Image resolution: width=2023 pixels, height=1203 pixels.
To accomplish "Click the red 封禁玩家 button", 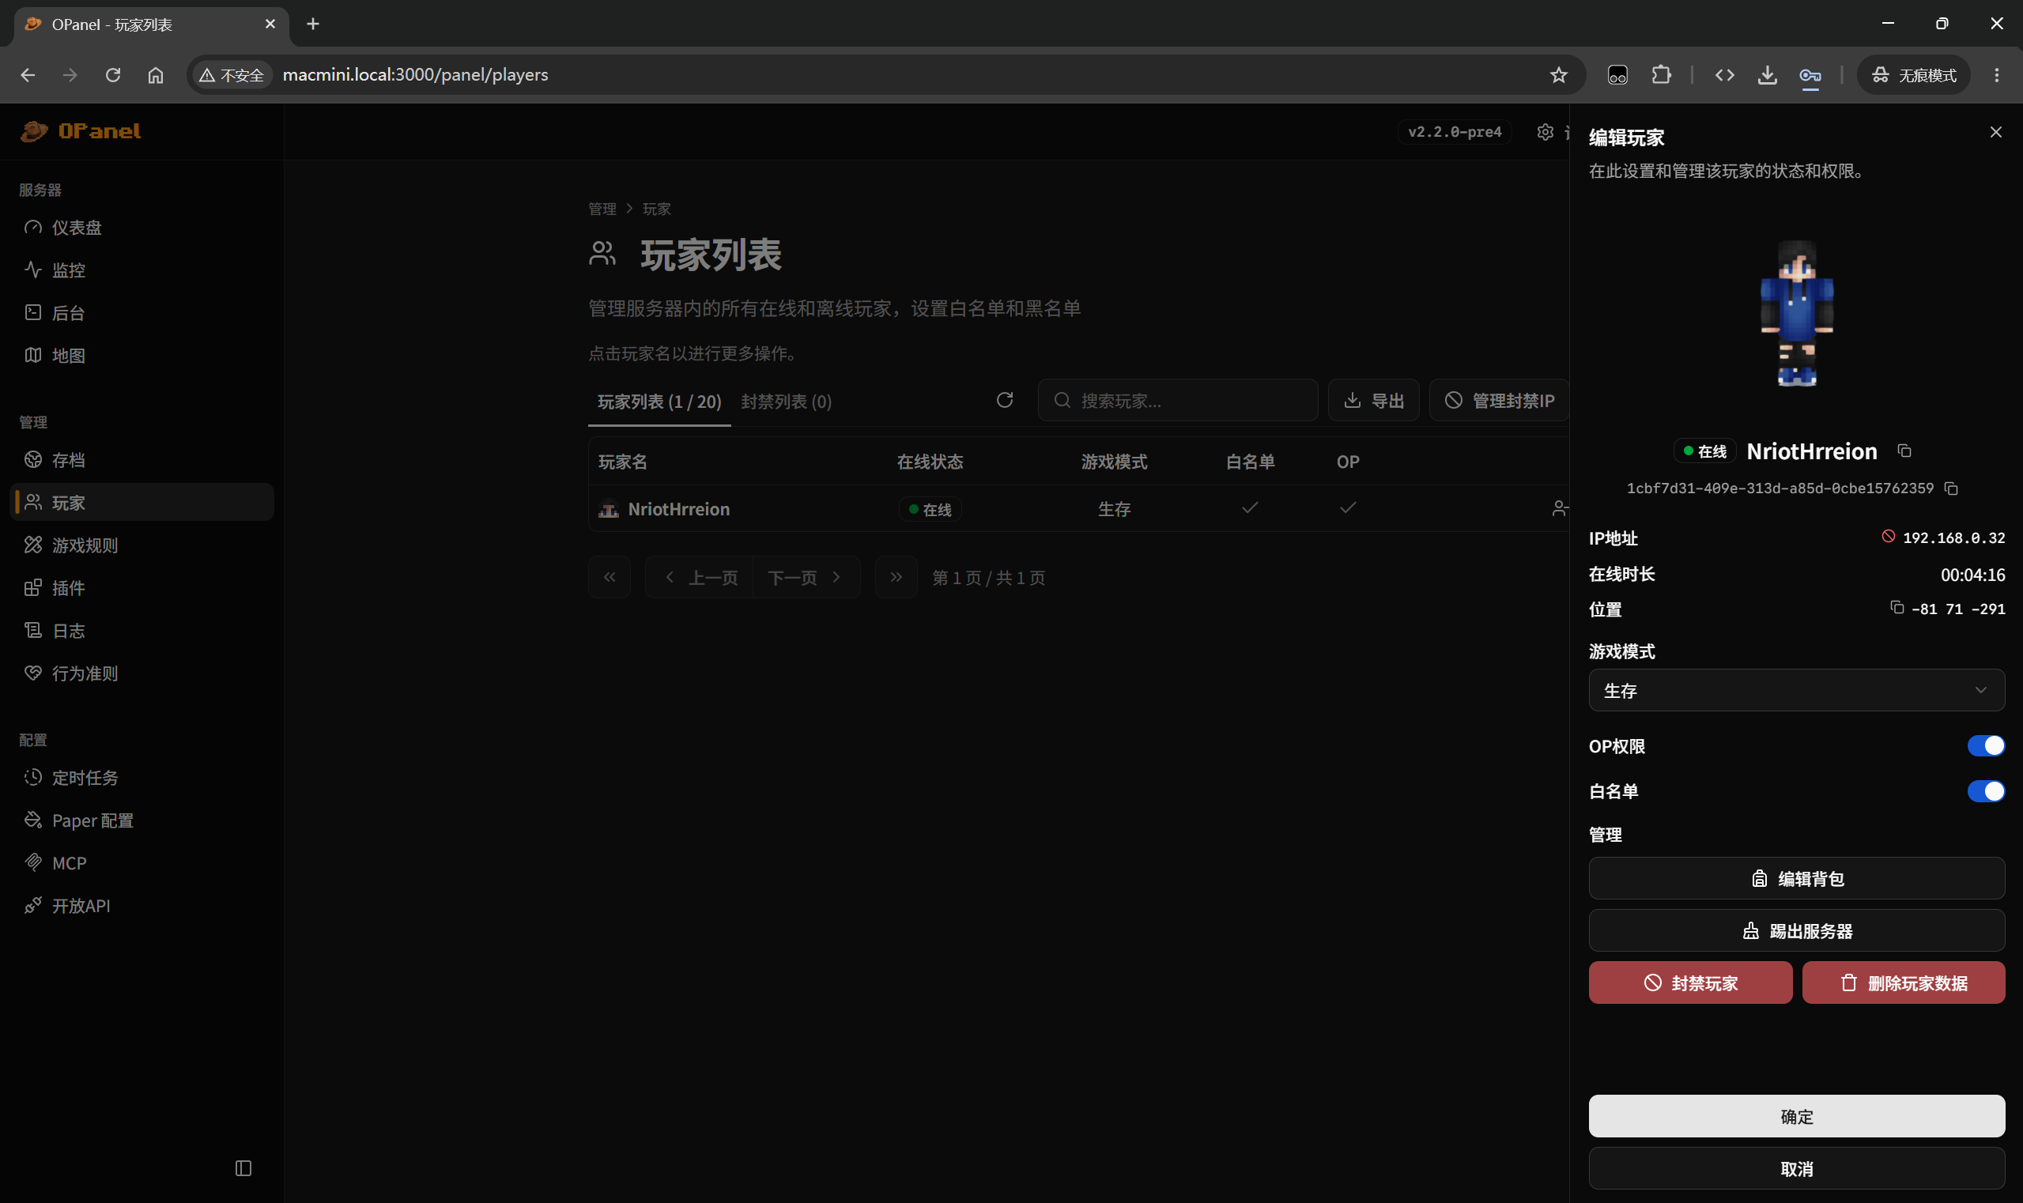I will tap(1690, 982).
